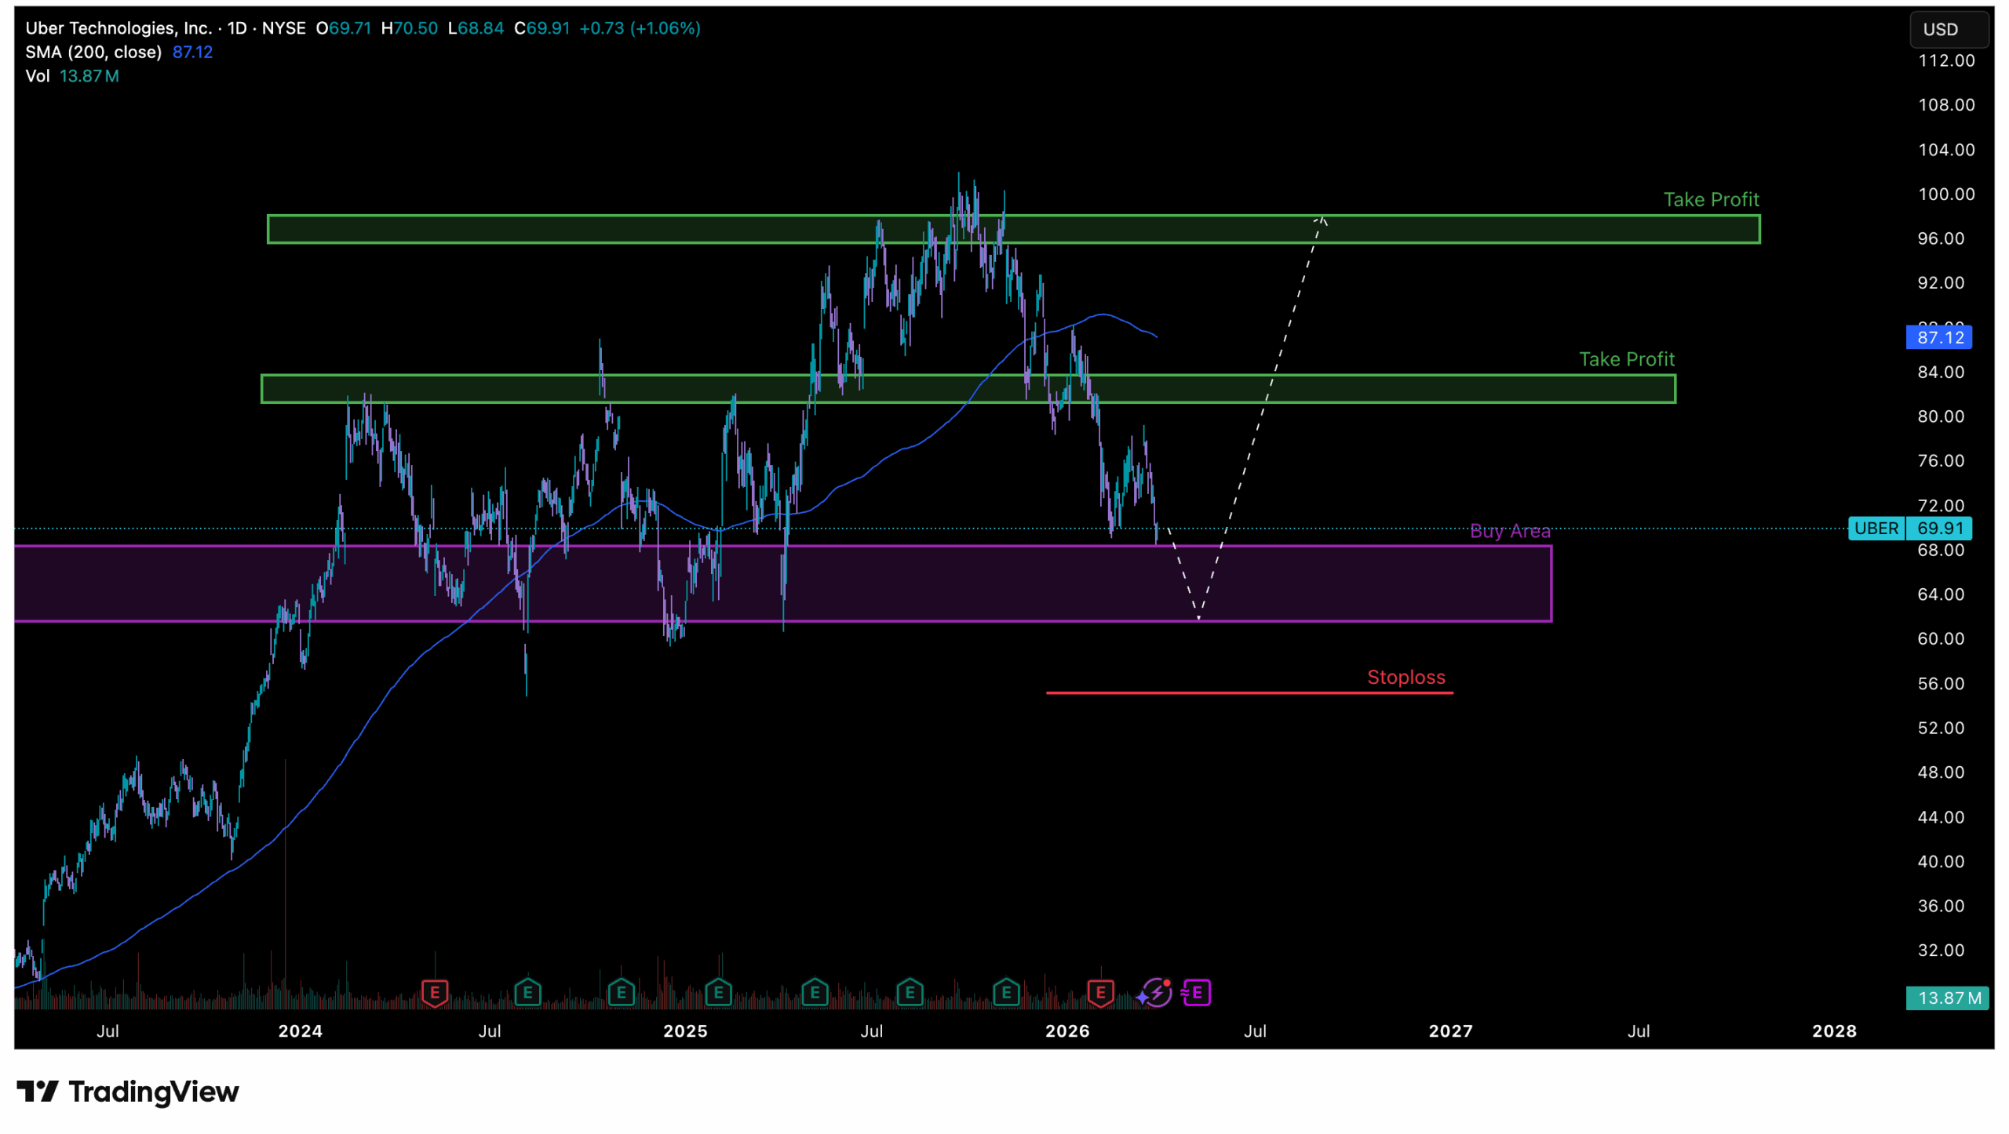Screen dimensions: 2009x1134
Task: Click the leftmost red earnings E marker
Action: [435, 994]
